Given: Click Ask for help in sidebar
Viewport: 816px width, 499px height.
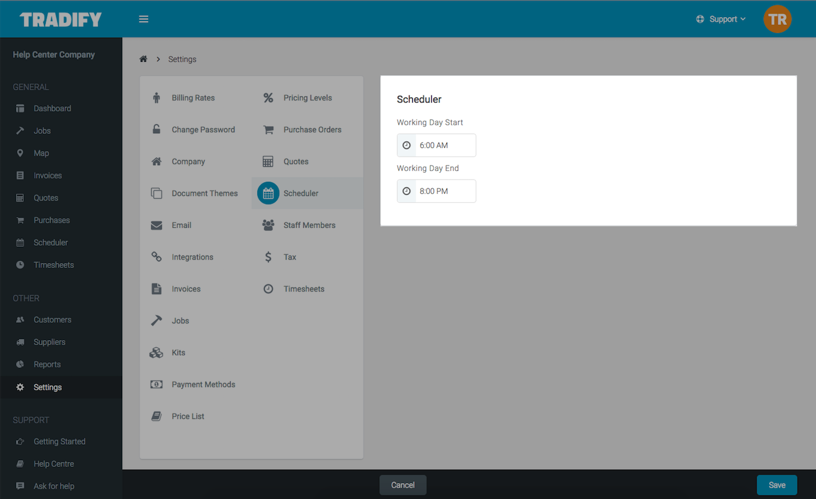Looking at the screenshot, I should pos(61,486).
